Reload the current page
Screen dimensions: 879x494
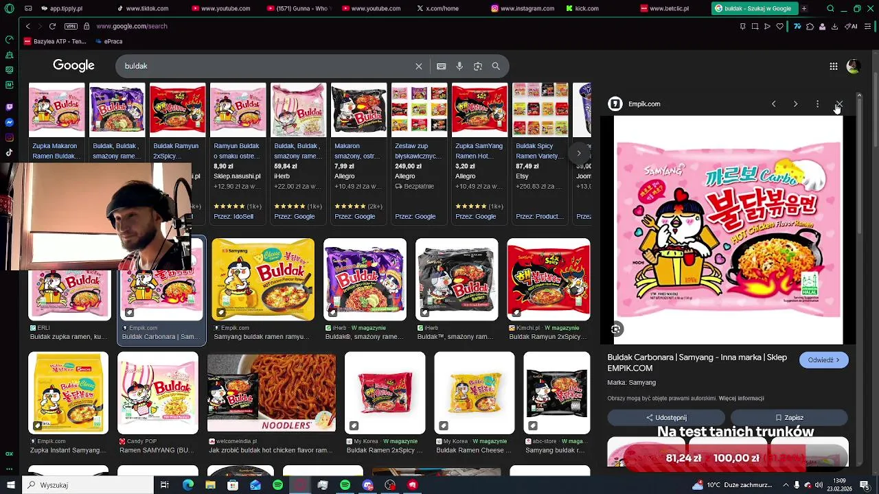53,26
